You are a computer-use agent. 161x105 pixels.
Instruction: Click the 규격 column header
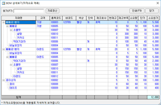pyautogui.click(x=43, y=18)
